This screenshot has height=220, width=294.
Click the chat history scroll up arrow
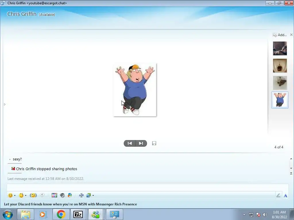click(x=291, y=159)
